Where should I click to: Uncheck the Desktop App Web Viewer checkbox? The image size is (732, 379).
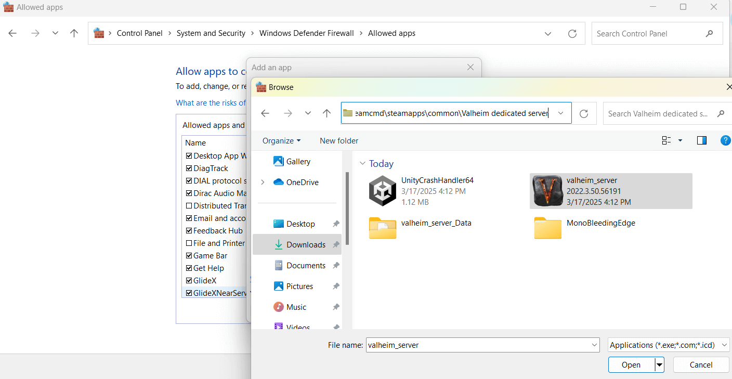189,156
